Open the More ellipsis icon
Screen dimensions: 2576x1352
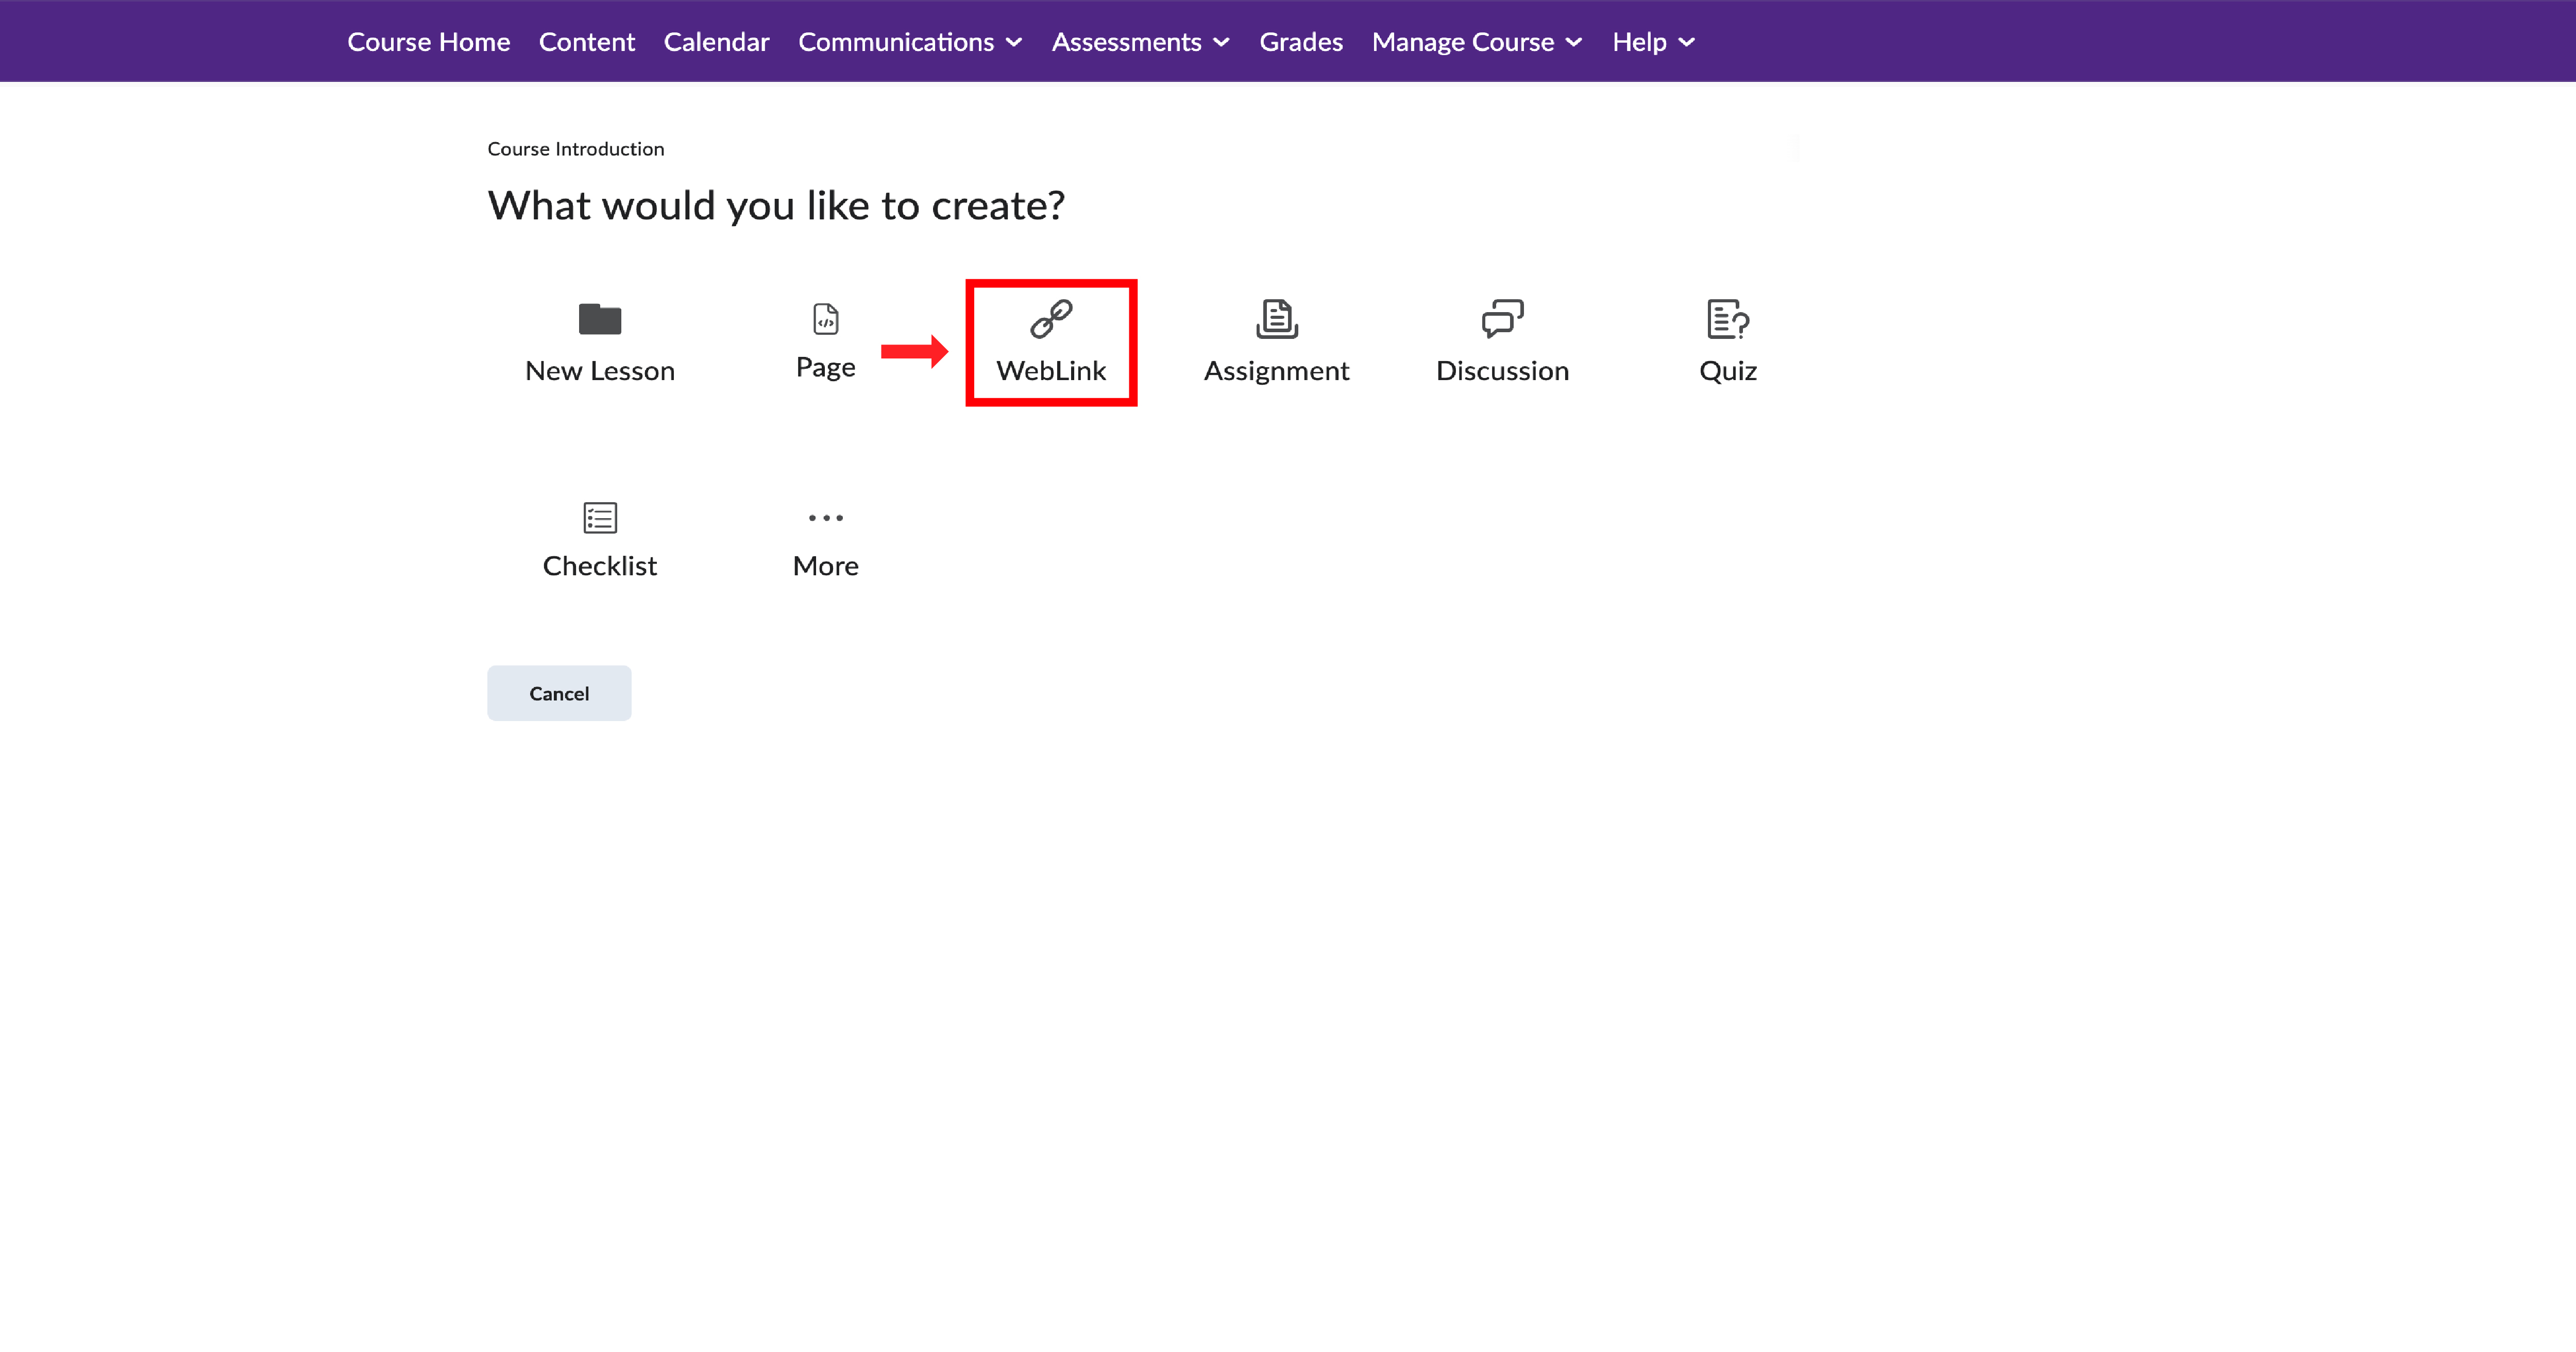pos(825,517)
